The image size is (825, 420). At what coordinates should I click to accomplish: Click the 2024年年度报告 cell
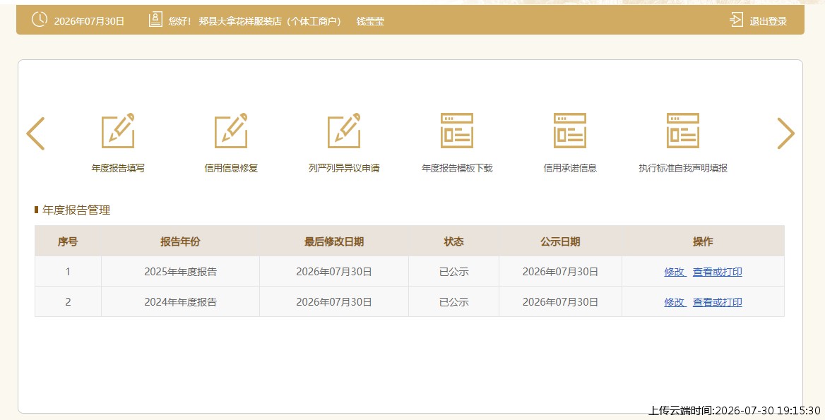tap(181, 302)
